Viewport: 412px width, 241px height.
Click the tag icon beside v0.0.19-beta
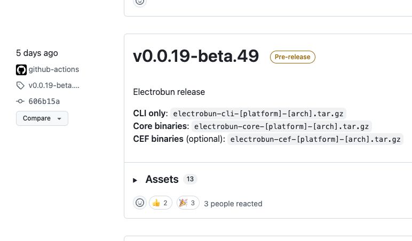(x=20, y=86)
